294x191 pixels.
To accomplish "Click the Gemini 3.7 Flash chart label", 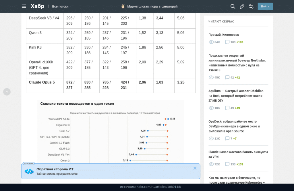I will (x=60, y=143).
